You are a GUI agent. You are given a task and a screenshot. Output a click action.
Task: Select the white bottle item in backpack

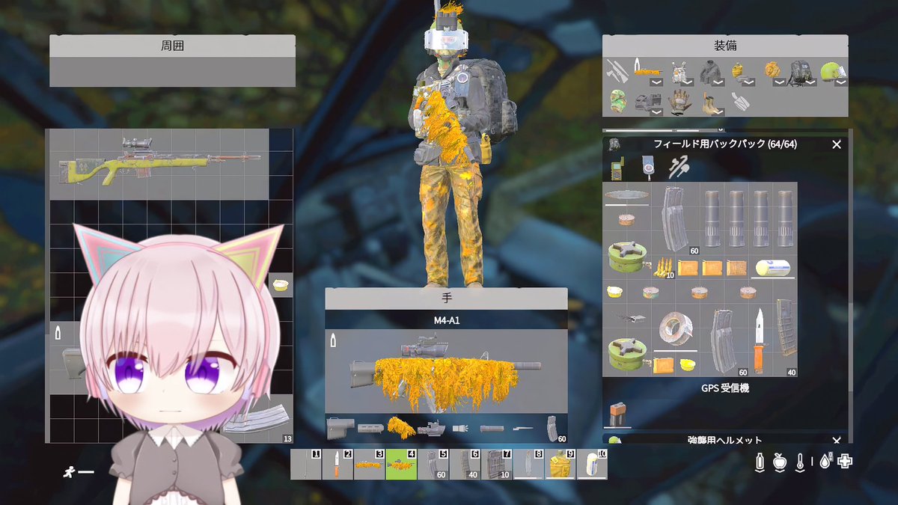(x=774, y=267)
